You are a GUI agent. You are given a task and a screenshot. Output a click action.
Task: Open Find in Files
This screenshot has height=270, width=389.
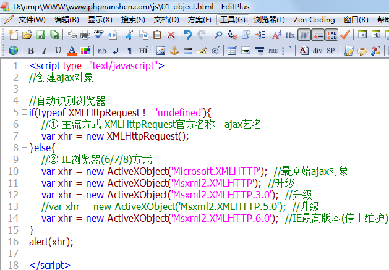pyautogui.click(x=246, y=35)
